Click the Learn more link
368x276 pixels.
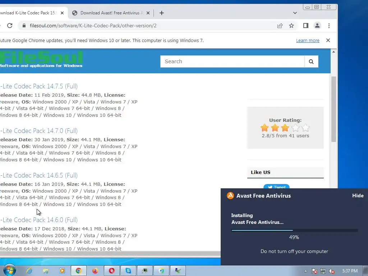coord(308,40)
